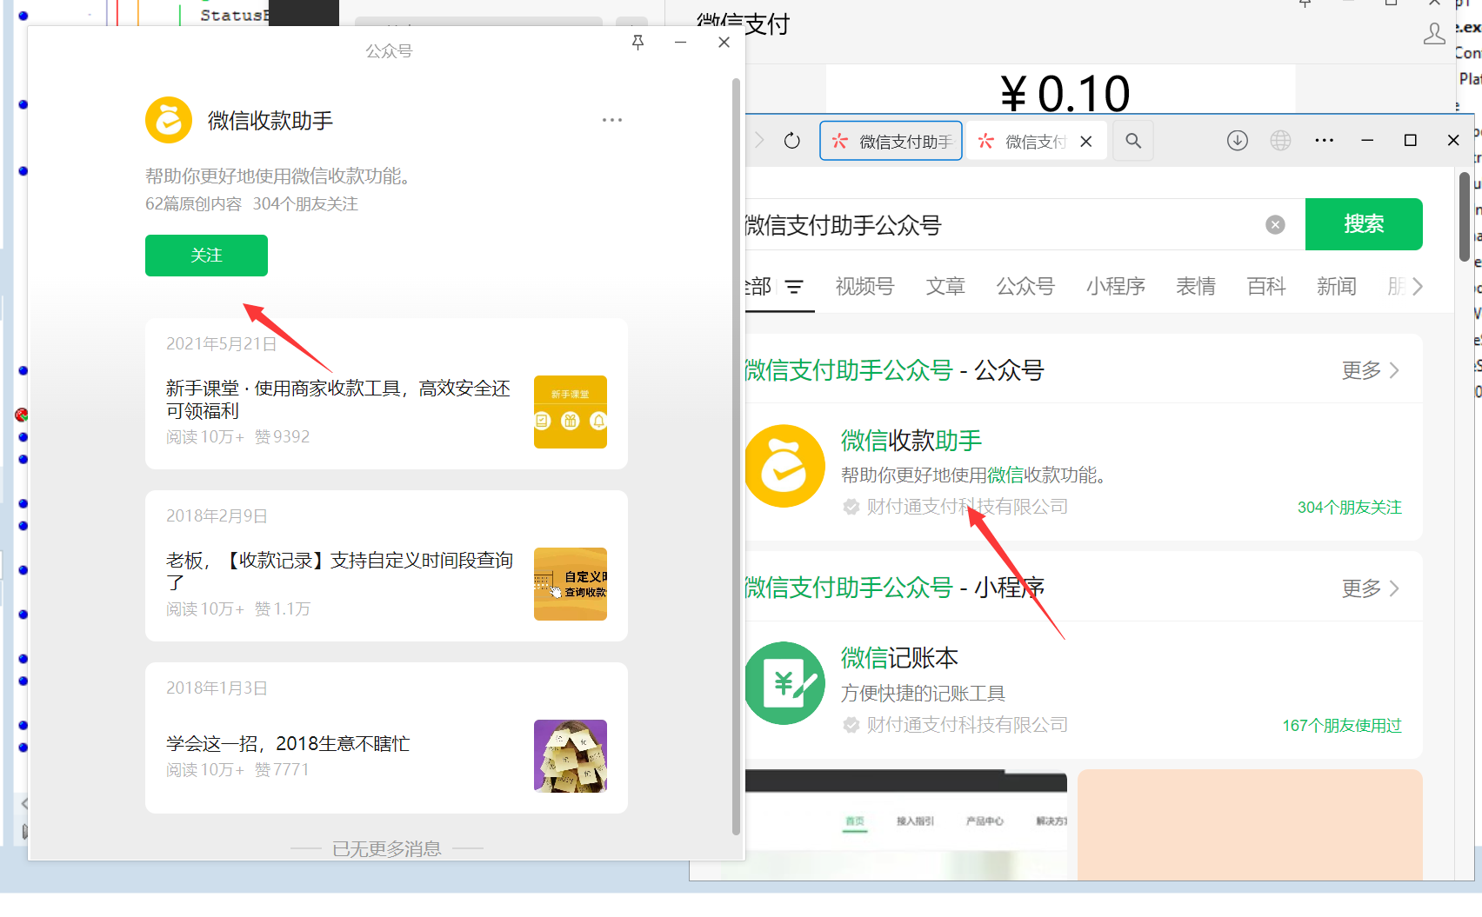Click the globe icon in browser toolbar
Image resolution: width=1482 pixels, height=917 pixels.
[x=1280, y=141]
